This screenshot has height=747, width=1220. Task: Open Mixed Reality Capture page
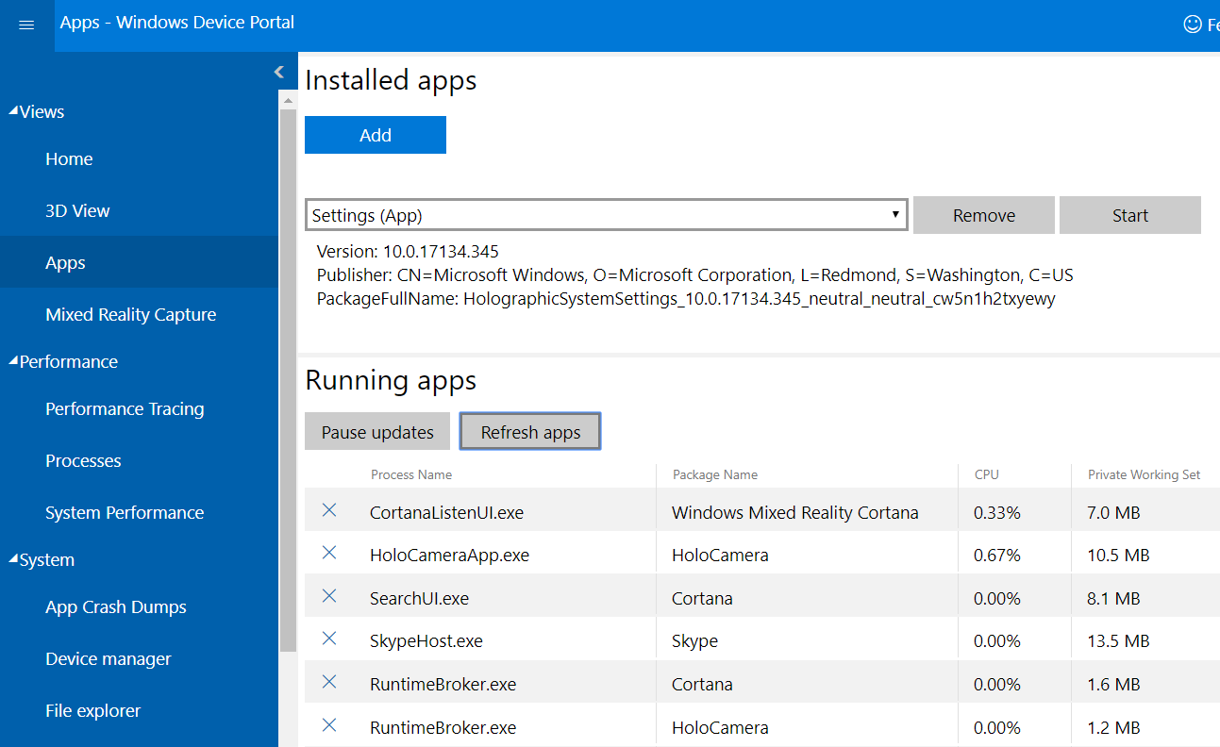click(130, 314)
